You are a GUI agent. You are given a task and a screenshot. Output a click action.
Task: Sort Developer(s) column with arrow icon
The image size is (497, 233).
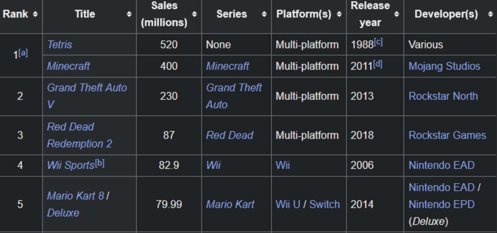pyautogui.click(x=490, y=14)
